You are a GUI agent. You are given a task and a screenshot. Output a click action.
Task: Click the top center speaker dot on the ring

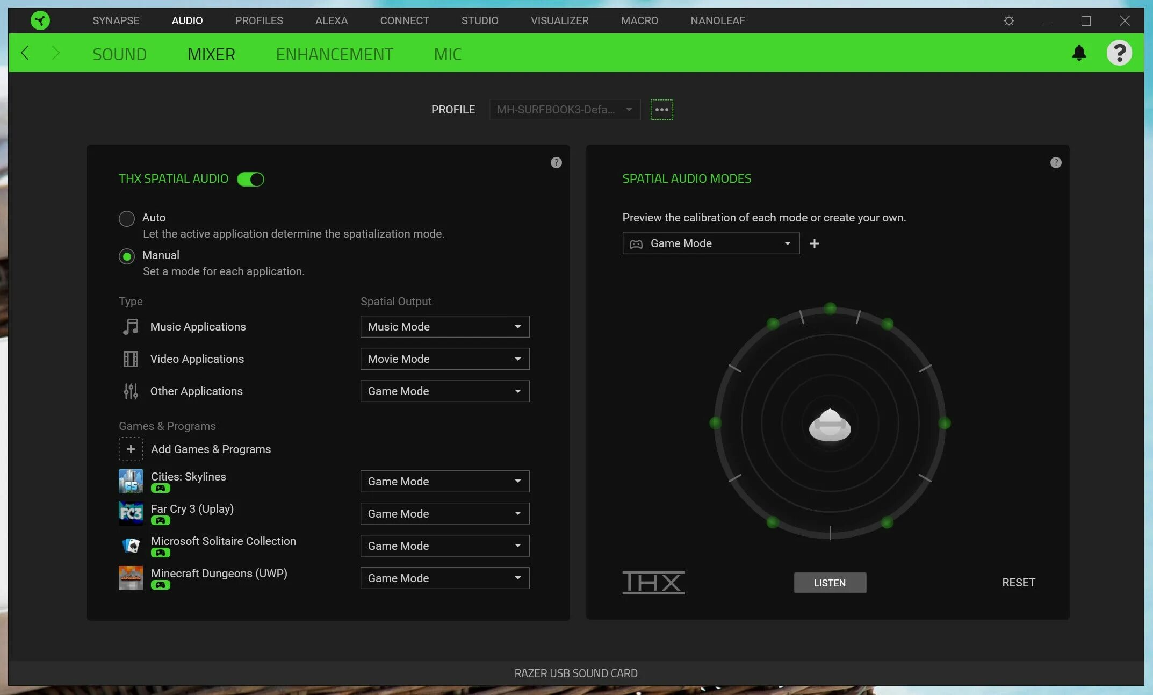[x=830, y=308]
